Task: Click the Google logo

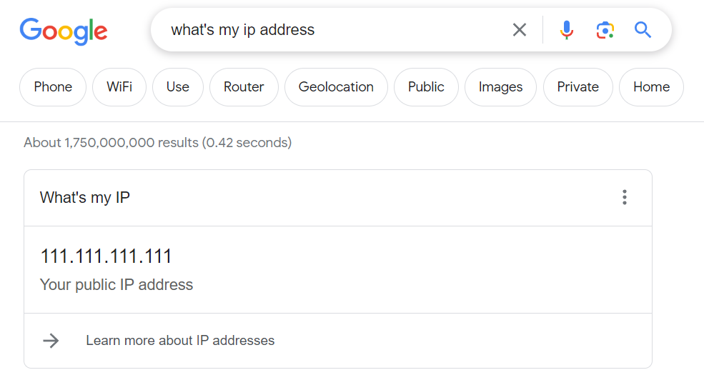Action: click(64, 30)
